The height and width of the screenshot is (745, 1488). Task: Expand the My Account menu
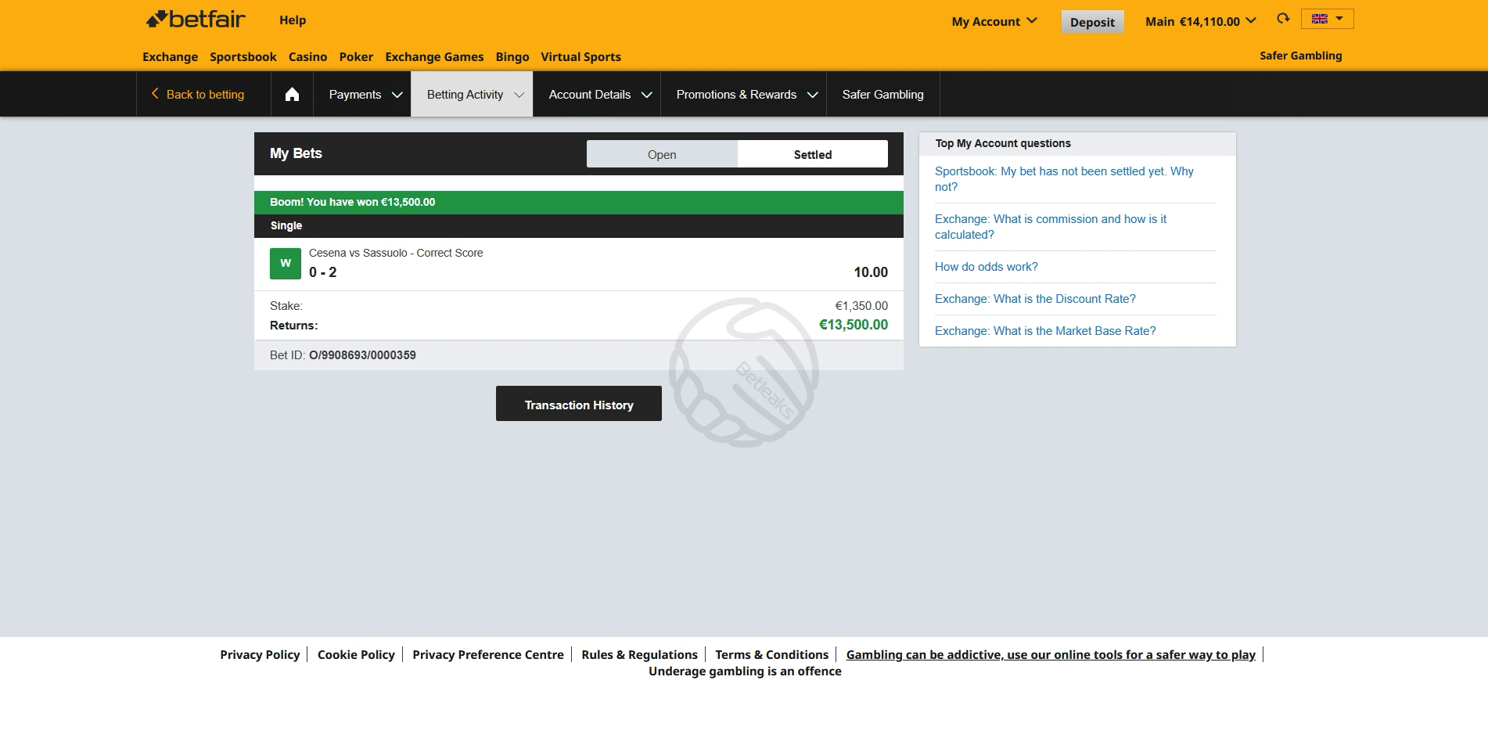pos(994,21)
